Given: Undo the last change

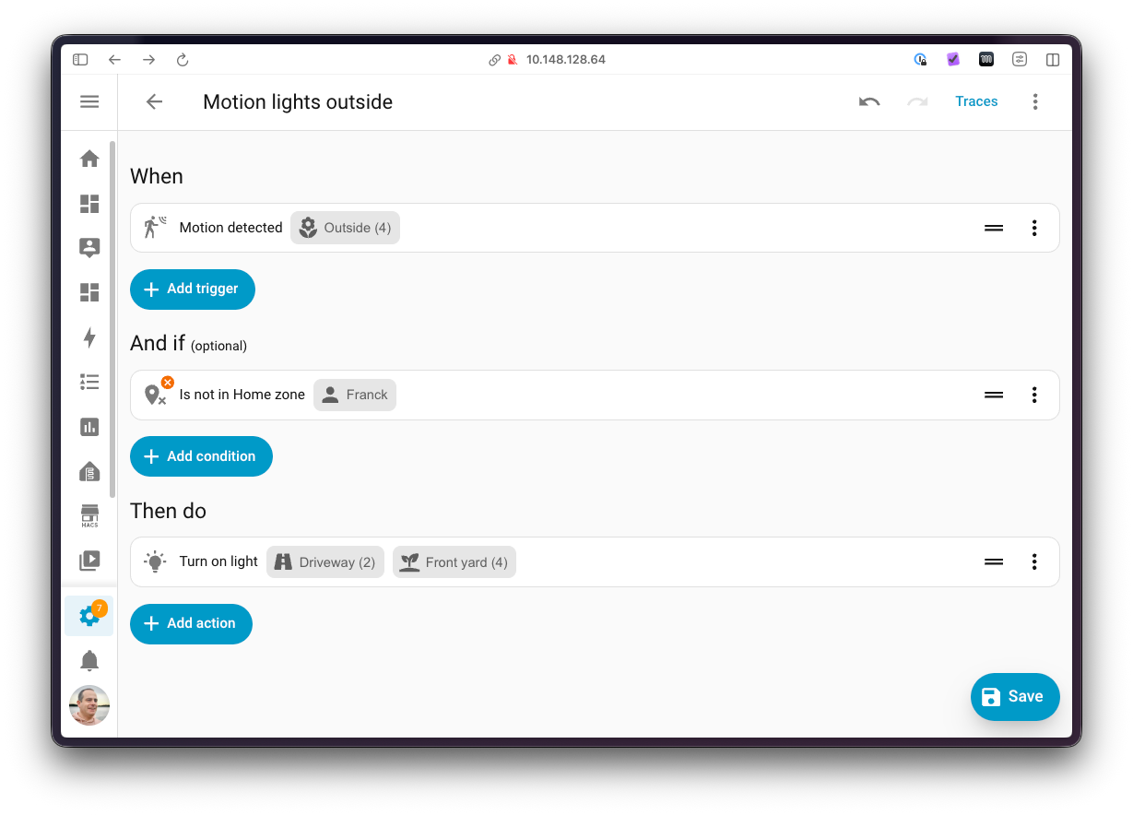Looking at the screenshot, I should pyautogui.click(x=869, y=101).
